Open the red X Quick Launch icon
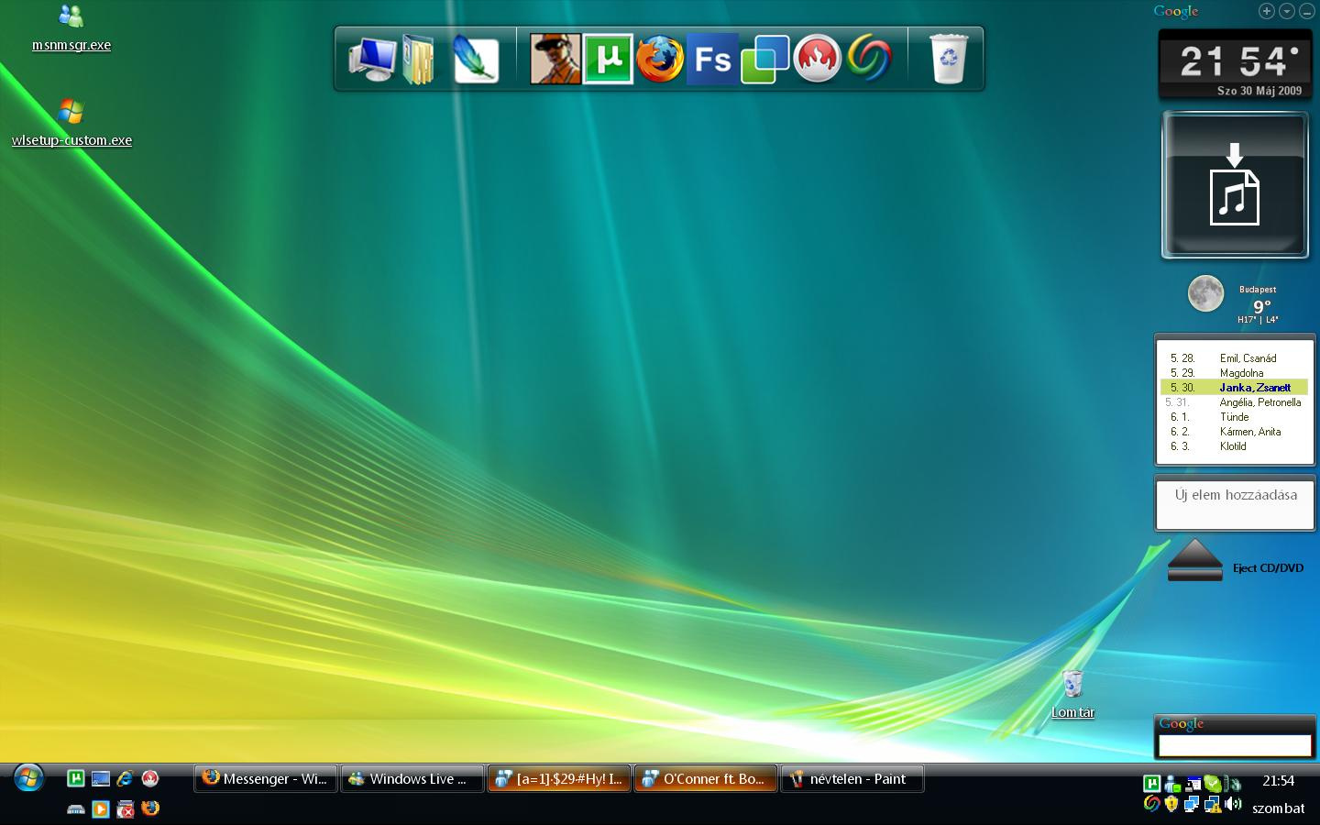Viewport: 1320px width, 825px height. point(126,808)
